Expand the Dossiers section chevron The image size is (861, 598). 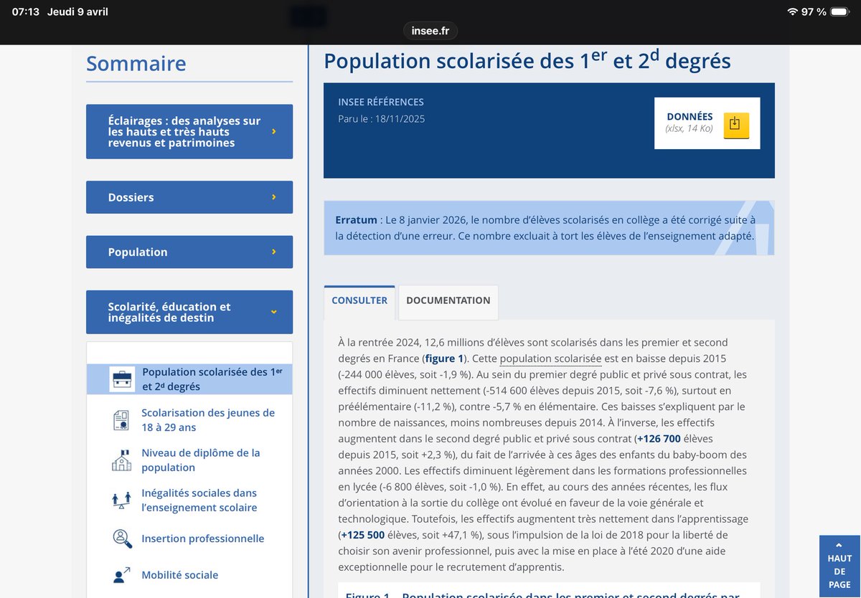coord(274,197)
